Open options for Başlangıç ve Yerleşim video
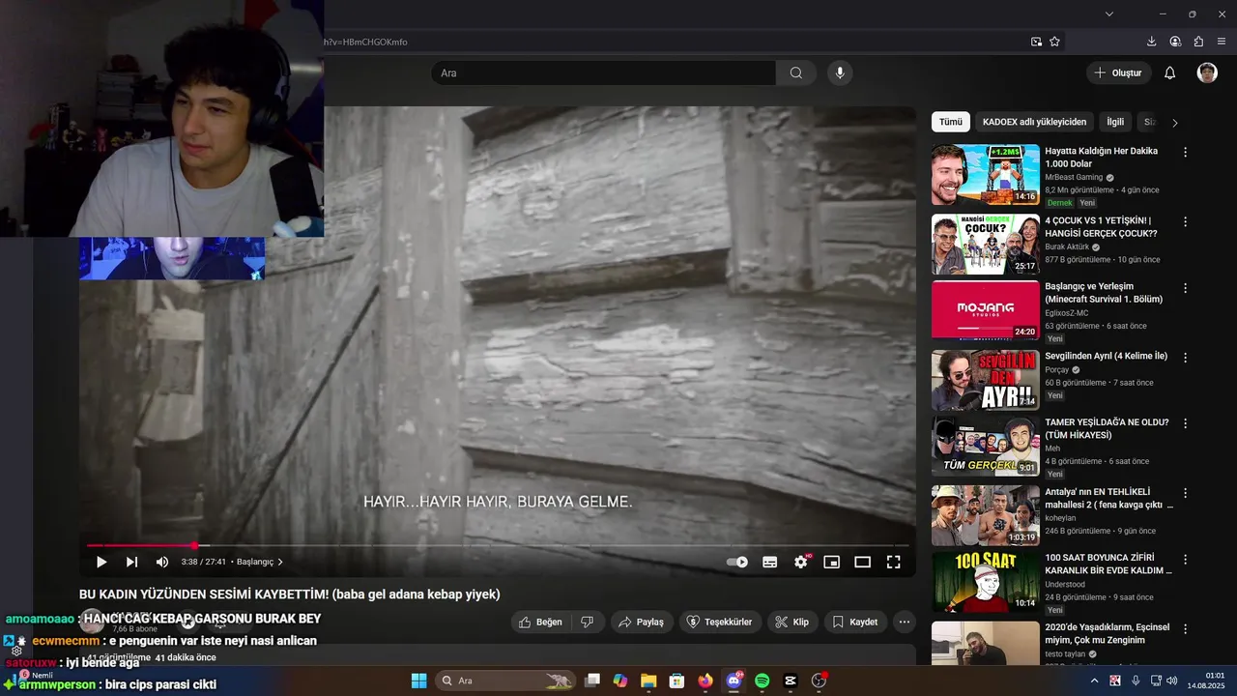 [1185, 288]
